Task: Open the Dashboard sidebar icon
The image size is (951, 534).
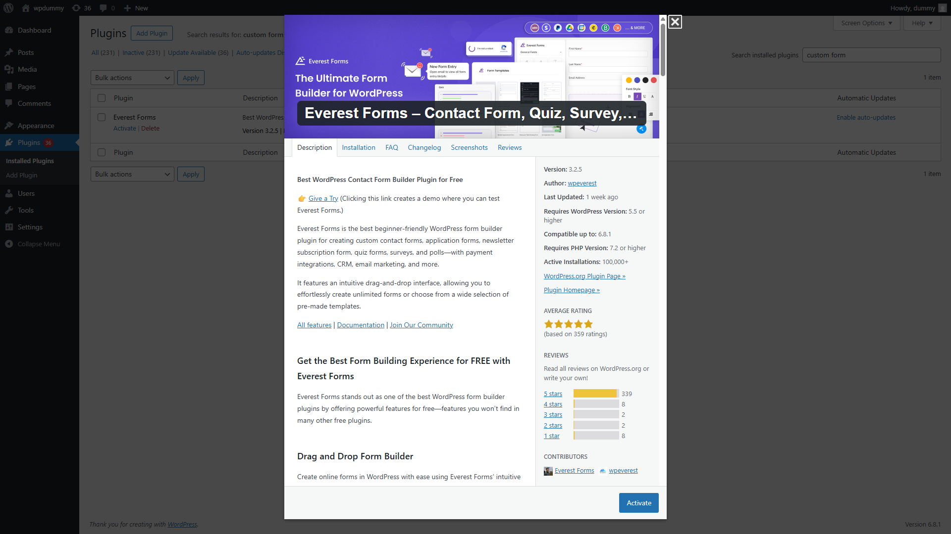Action: click(9, 30)
